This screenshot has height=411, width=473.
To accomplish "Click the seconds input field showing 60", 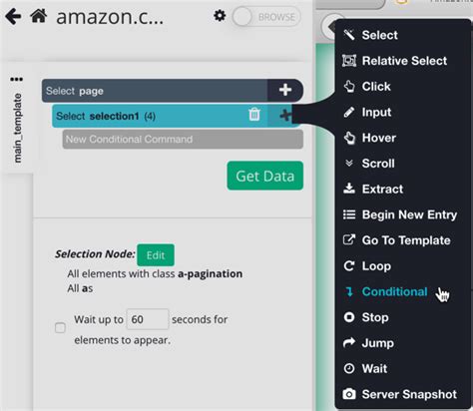I will pyautogui.click(x=148, y=319).
